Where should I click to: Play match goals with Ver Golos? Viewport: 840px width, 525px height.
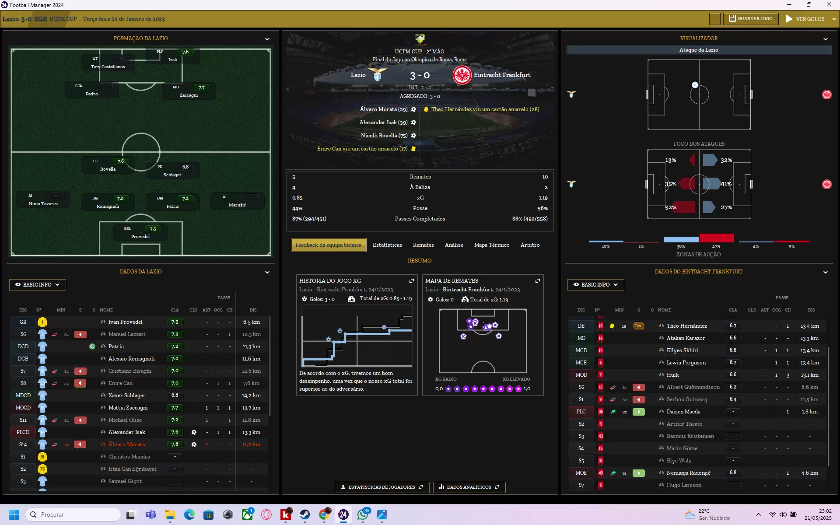click(x=805, y=19)
